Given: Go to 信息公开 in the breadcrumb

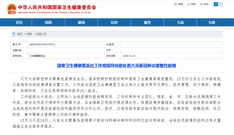Looking at the screenshot, I should (x=41, y=34).
